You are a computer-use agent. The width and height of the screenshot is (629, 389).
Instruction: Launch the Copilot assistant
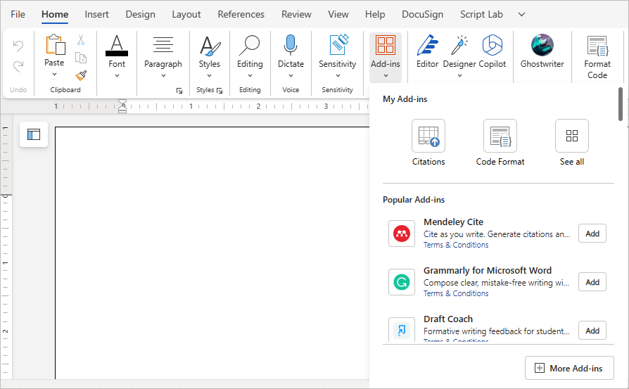(x=492, y=51)
